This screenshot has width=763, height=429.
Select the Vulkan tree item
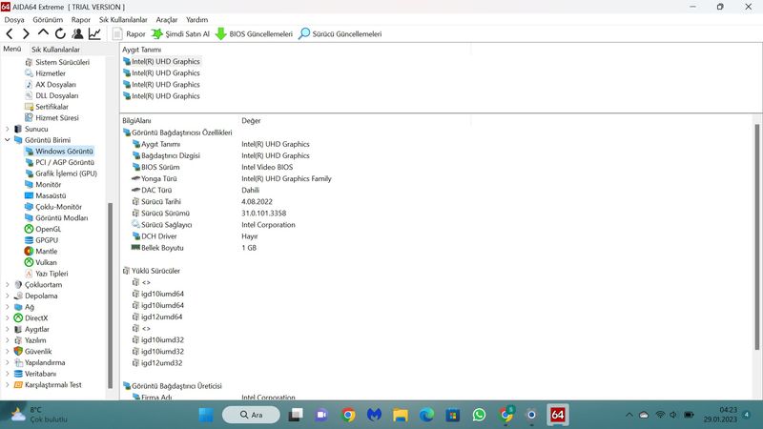point(41,263)
